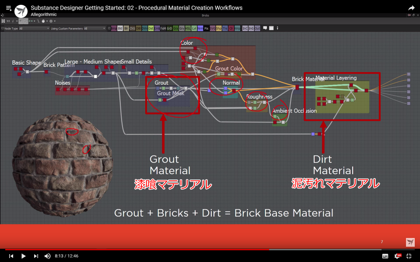Open the Node Type filter dropdown
Viewport: 420px width, 262px height.
34,28
